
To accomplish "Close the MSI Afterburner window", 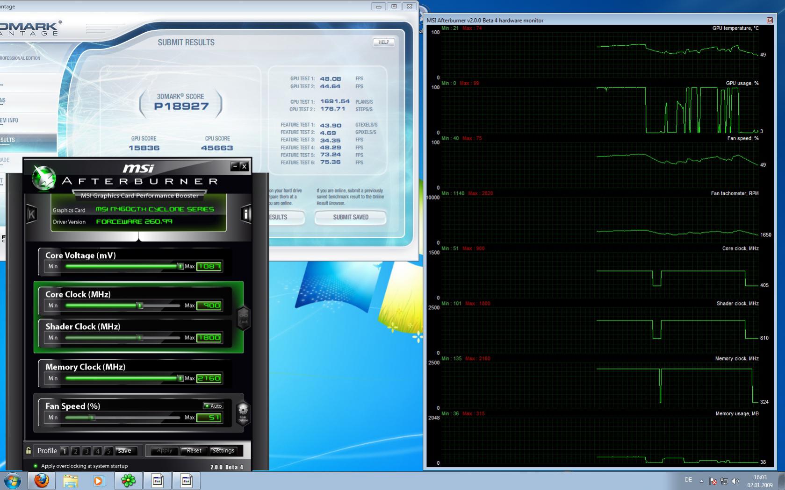I will pyautogui.click(x=244, y=166).
